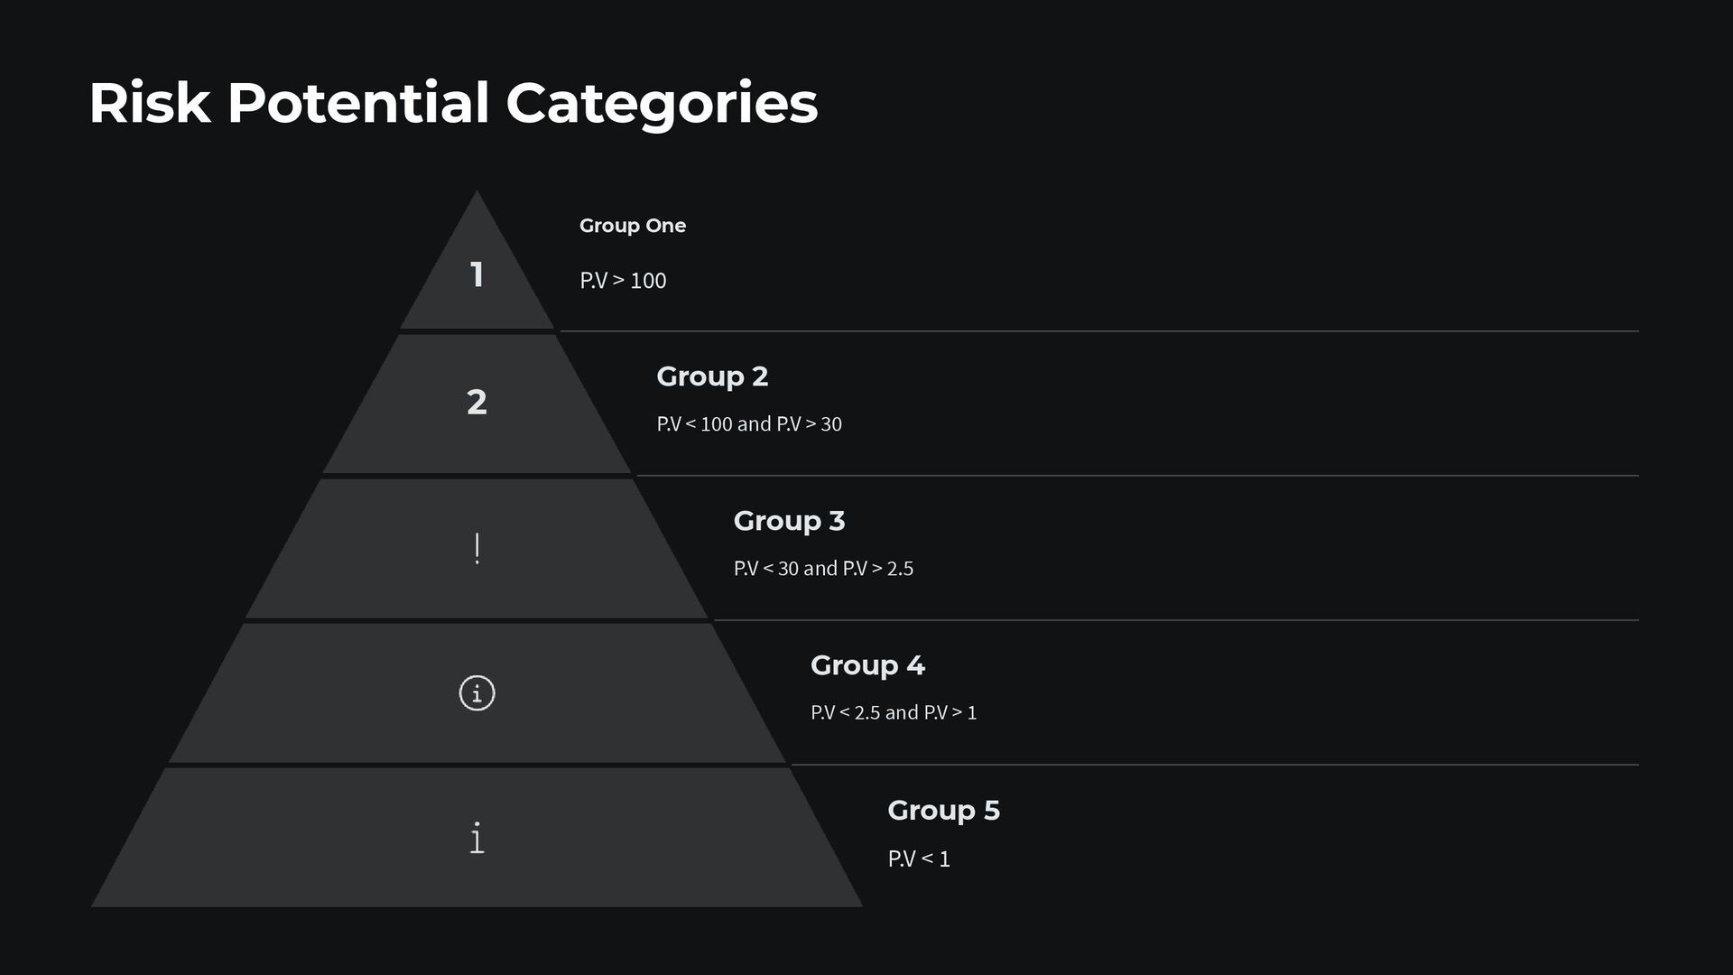Image resolution: width=1733 pixels, height=975 pixels.
Task: Click the text P.V < 2.5 and P.V > 1
Action: 894,713
